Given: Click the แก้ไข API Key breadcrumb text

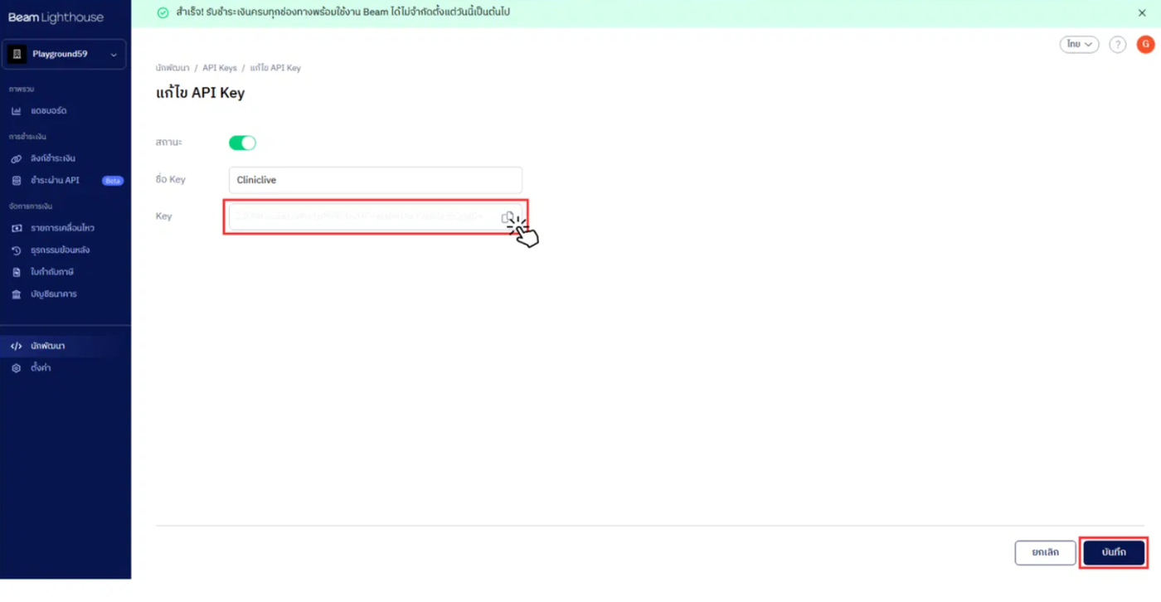Looking at the screenshot, I should pos(275,68).
